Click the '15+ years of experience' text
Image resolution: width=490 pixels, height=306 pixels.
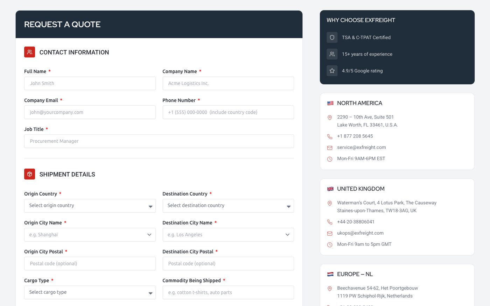(x=367, y=54)
